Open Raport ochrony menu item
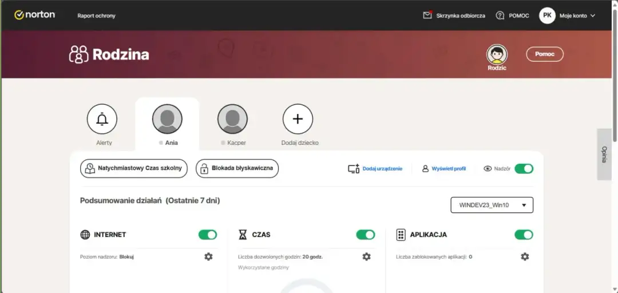The width and height of the screenshot is (618, 293). 96,15
